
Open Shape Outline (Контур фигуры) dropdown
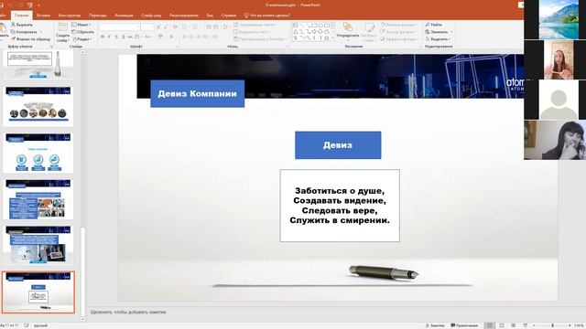click(x=397, y=32)
